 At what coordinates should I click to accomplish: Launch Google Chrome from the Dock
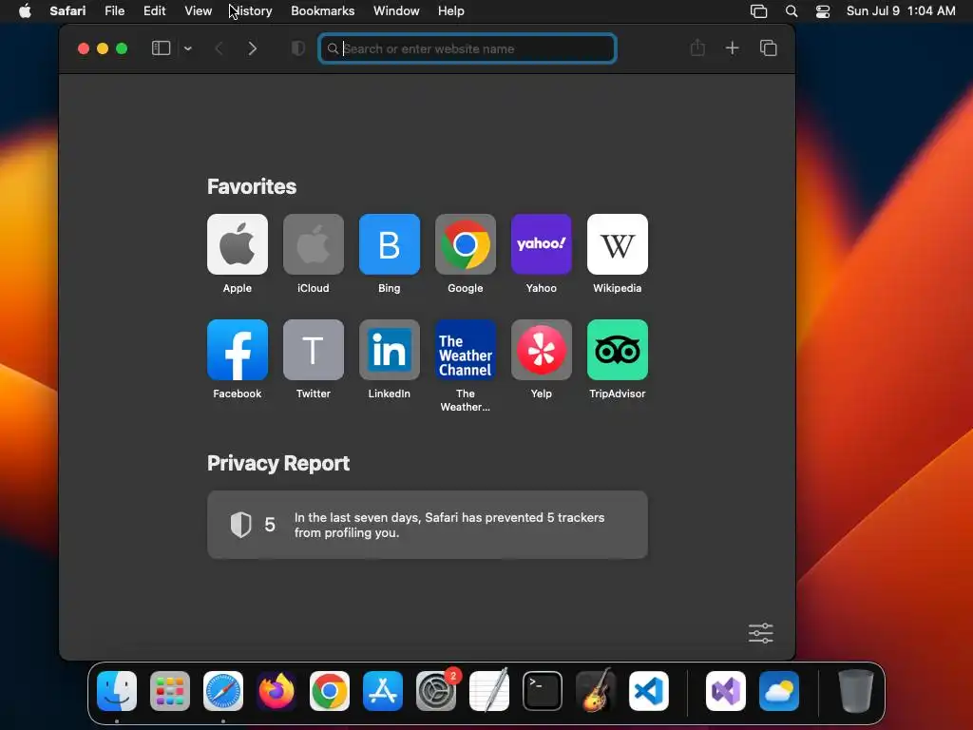coord(330,691)
